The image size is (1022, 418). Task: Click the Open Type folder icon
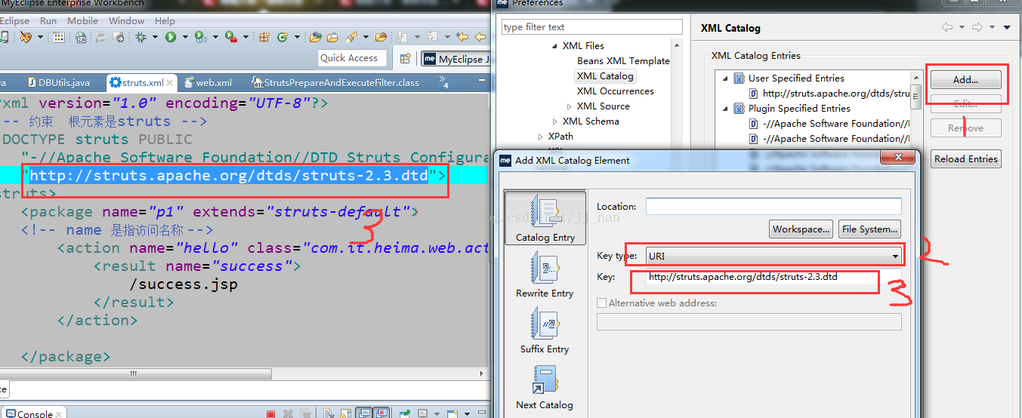click(x=315, y=37)
